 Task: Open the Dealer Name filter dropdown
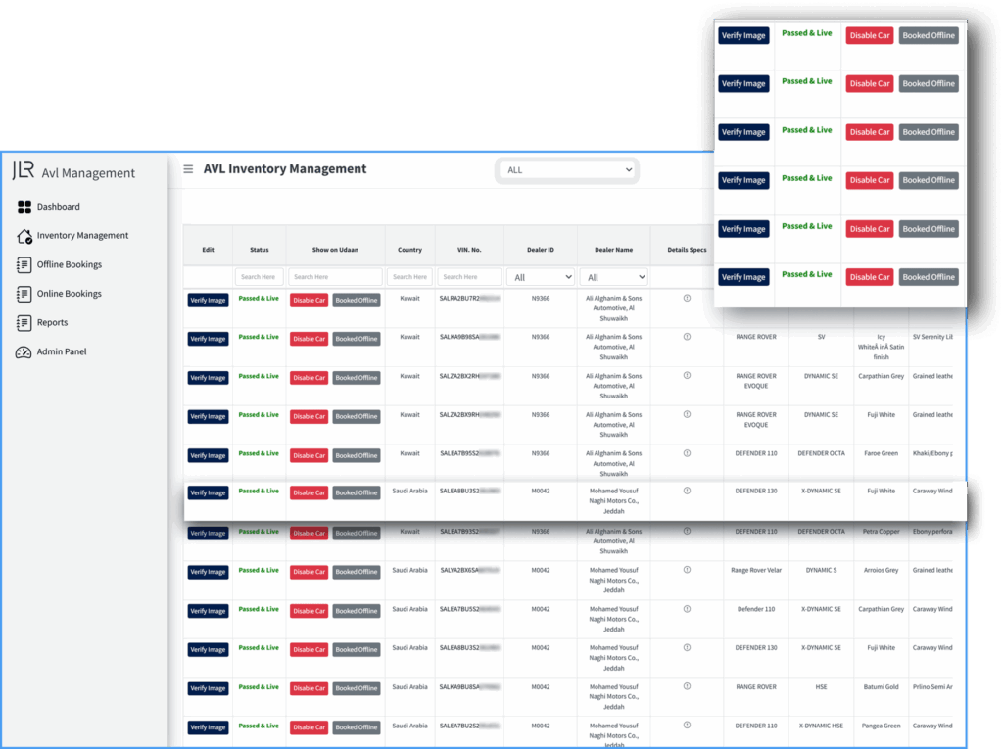tap(613, 277)
